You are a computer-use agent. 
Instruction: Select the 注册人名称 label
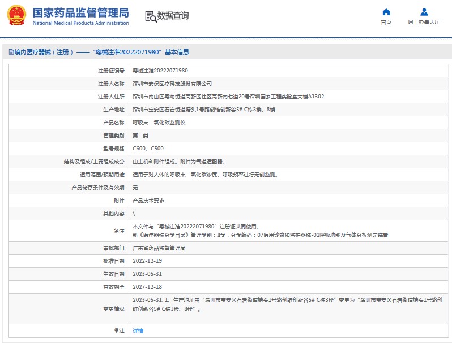[111, 84]
